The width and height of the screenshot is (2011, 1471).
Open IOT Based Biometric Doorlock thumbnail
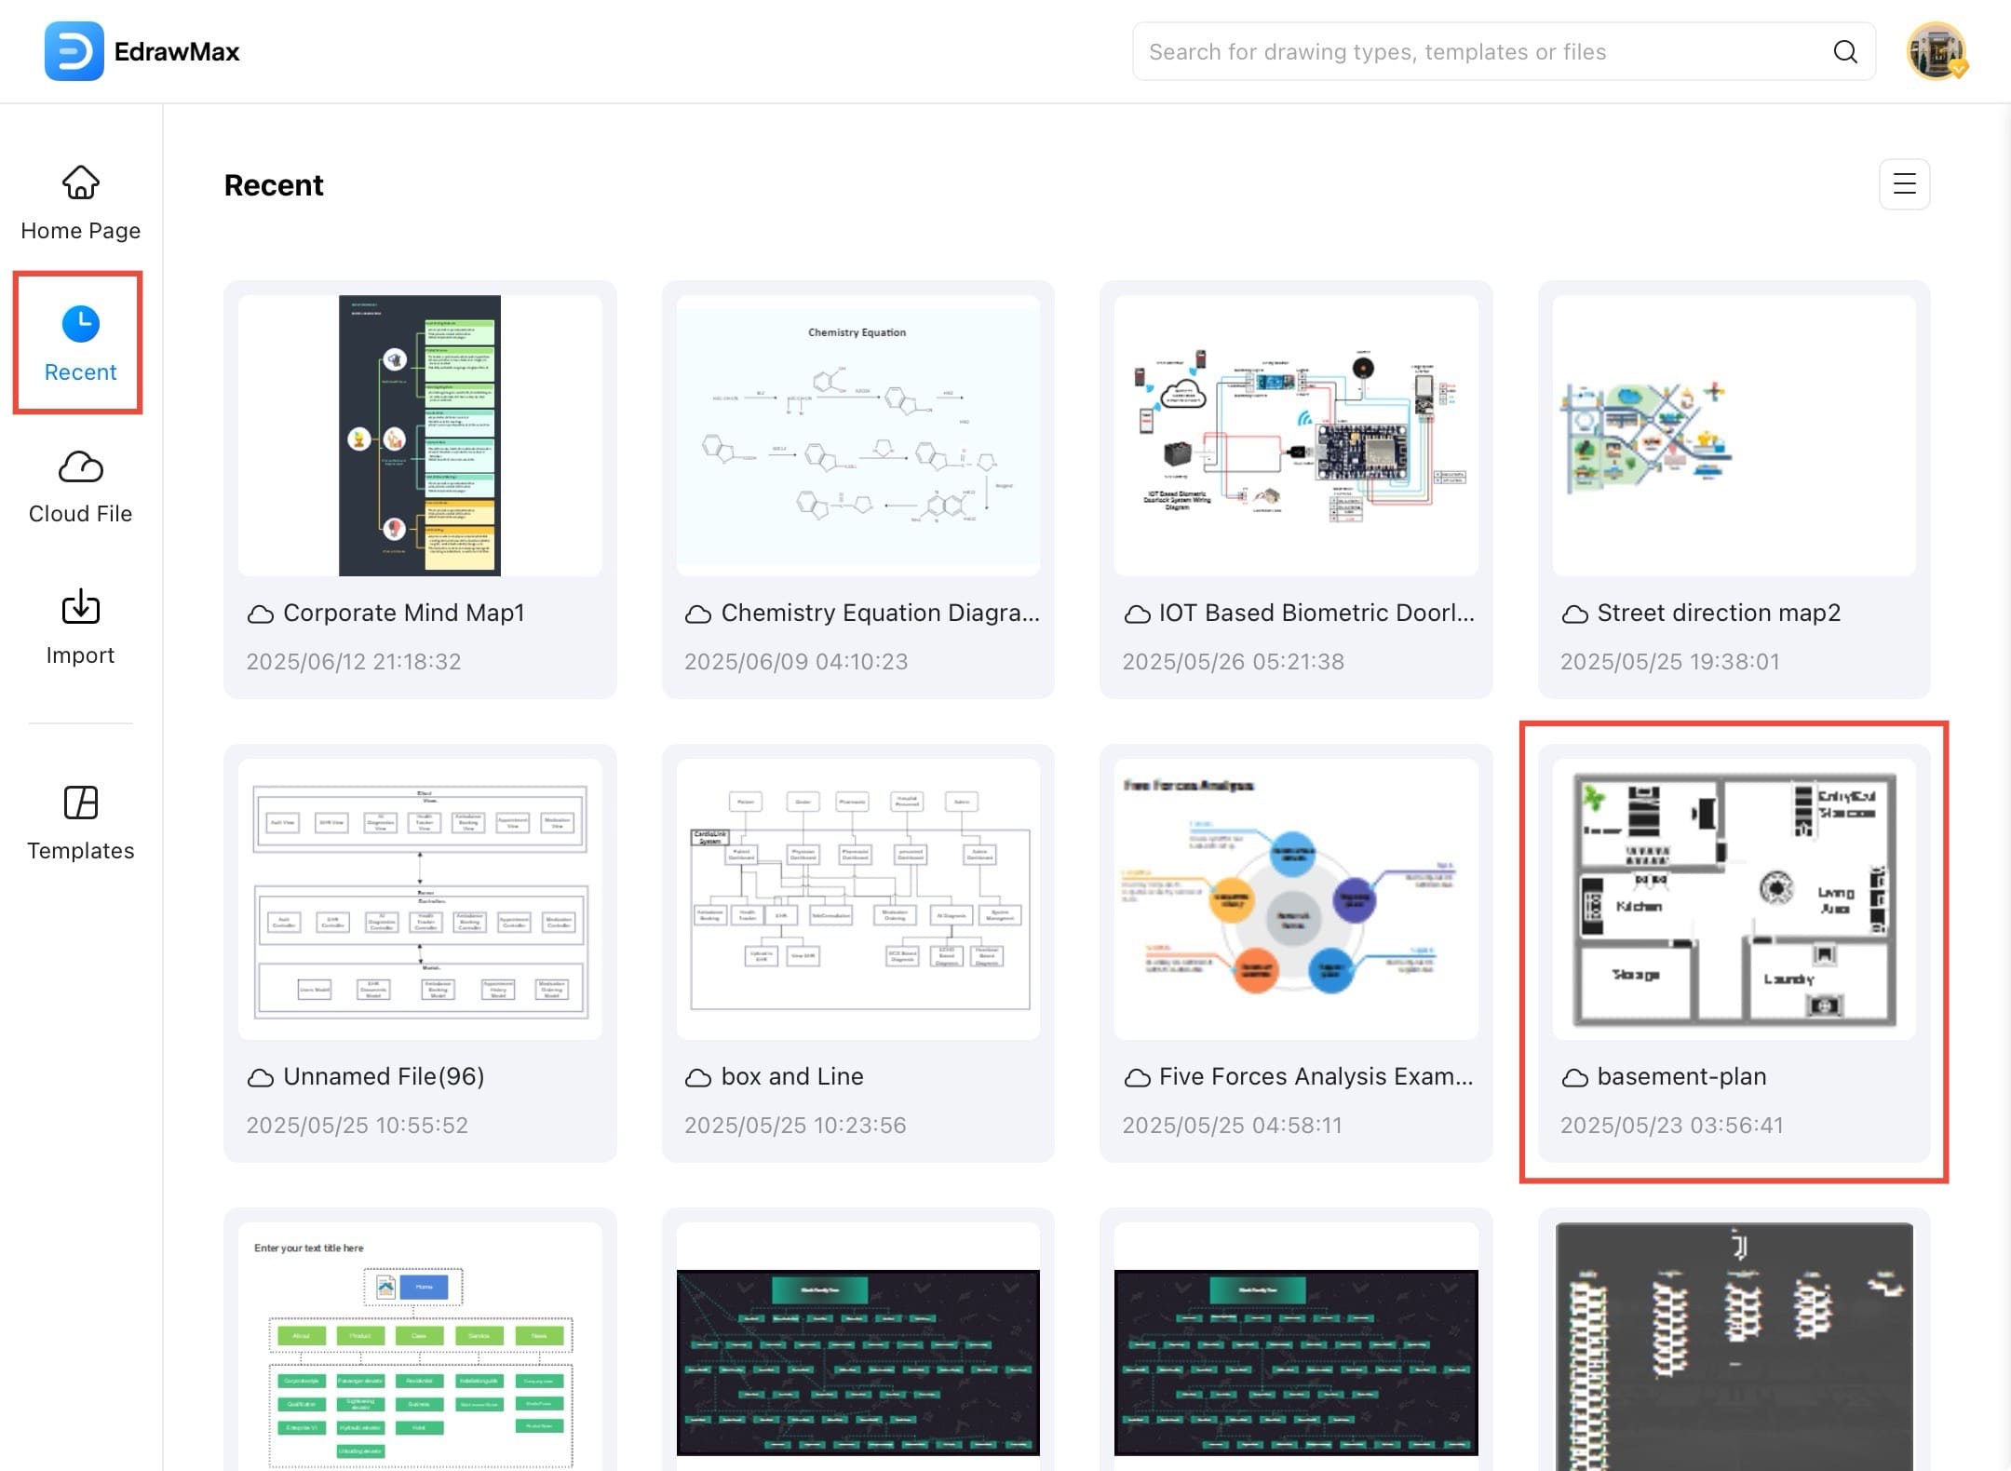[x=1295, y=436]
